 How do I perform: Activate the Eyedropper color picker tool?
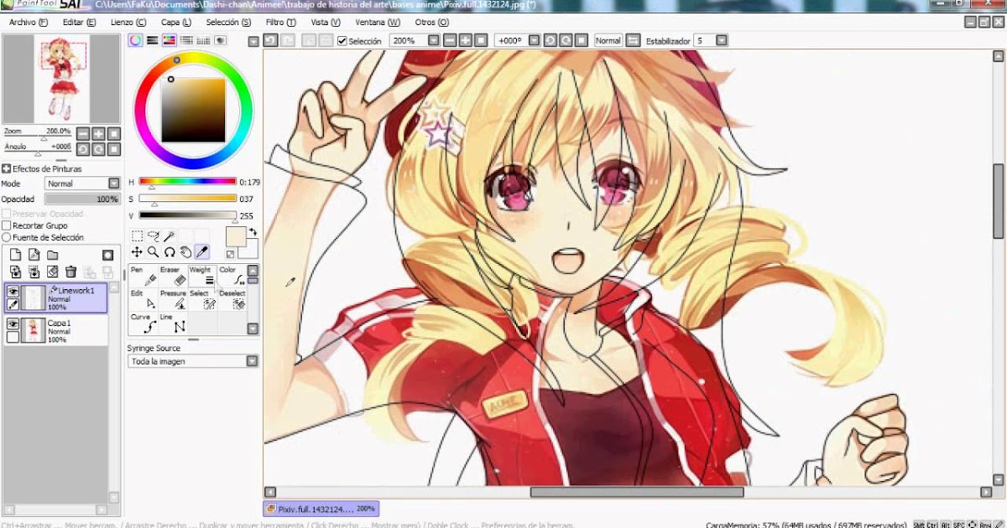202,251
